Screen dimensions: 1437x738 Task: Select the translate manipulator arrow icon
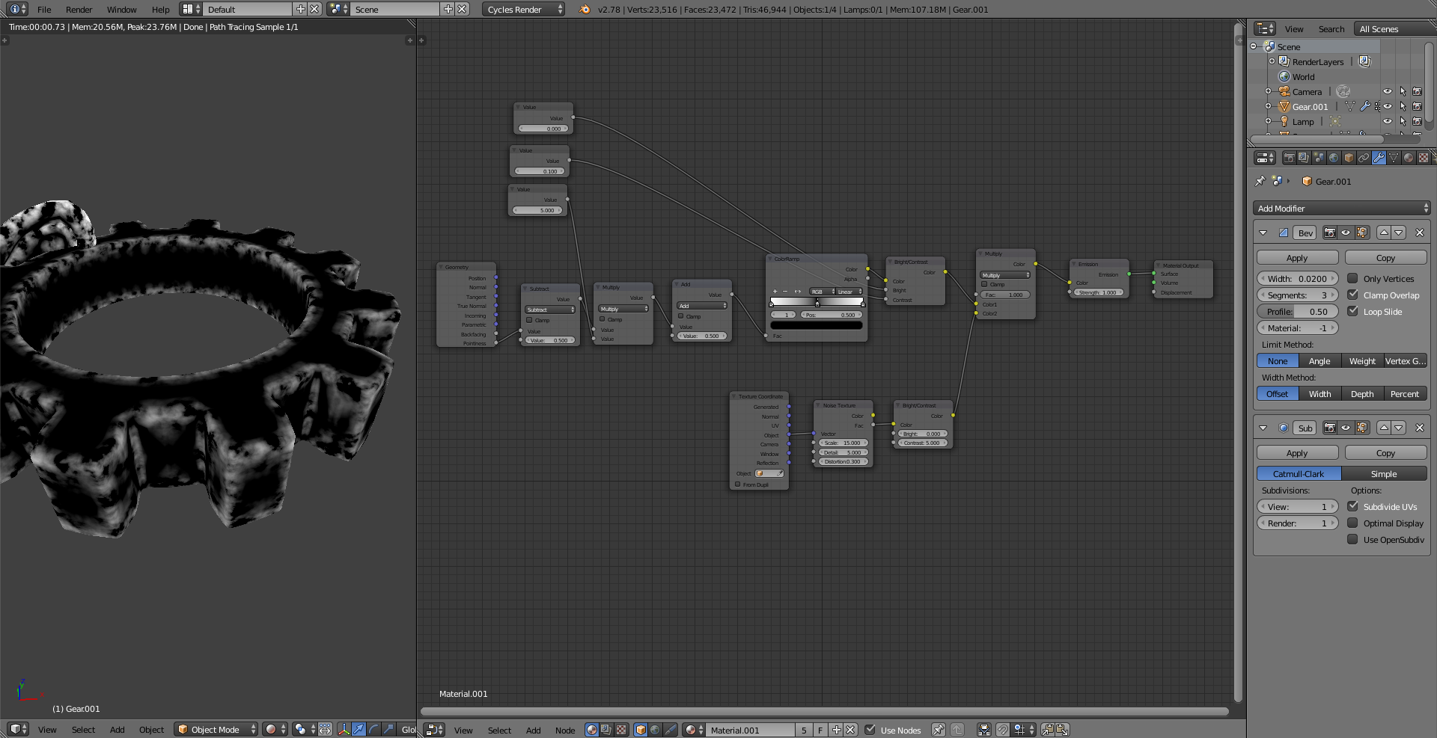pyautogui.click(x=359, y=729)
